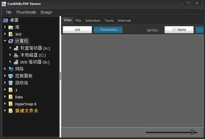
Task: Adjust the thumbnail size slider handle
Action: (x=192, y=132)
